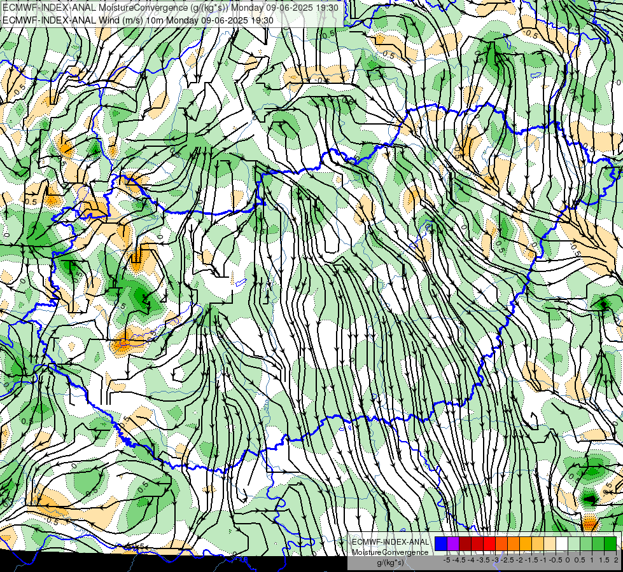The image size is (623, 572).
Task: Click the -1.5 tick label on the colorbar
Action: [x=531, y=560]
